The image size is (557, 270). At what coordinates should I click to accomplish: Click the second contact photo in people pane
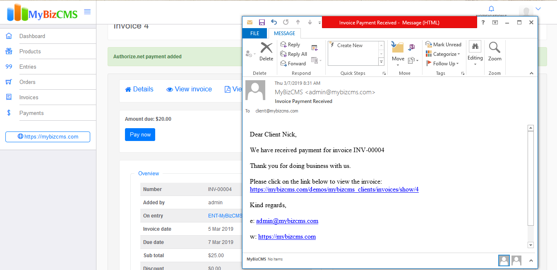point(516,260)
